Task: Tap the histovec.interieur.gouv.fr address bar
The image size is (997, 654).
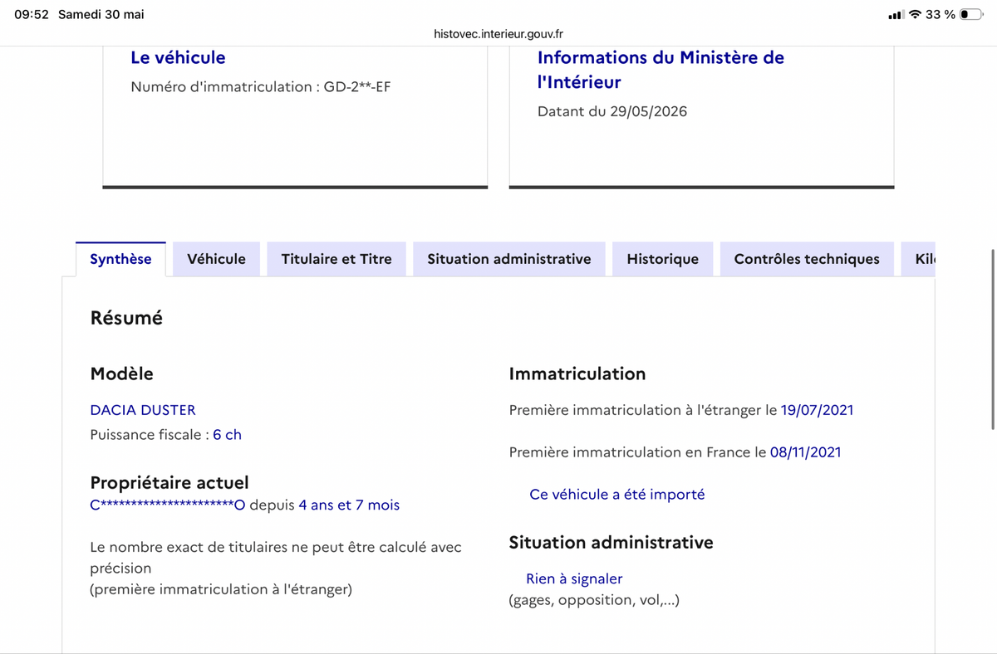Action: coord(498,34)
